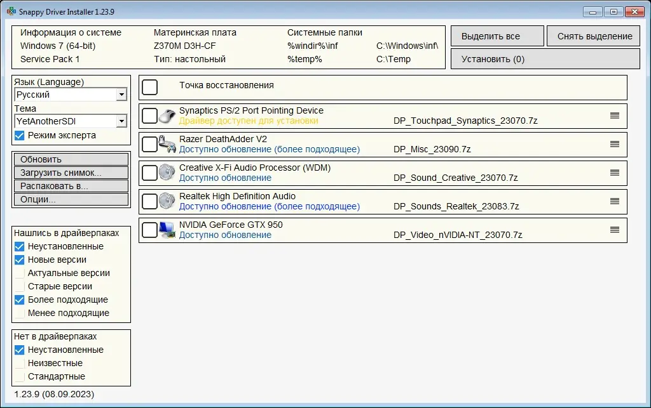Select the NVIDIA GeForce GTX 950 checkbox
This screenshot has height=408, width=651.
pos(149,230)
